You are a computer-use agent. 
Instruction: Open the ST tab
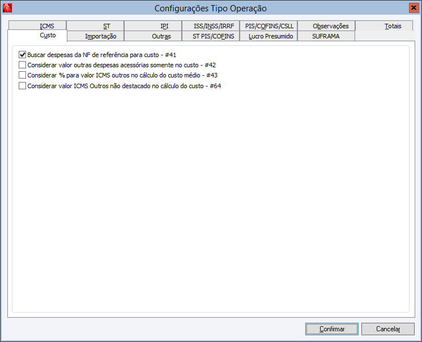coord(95,26)
